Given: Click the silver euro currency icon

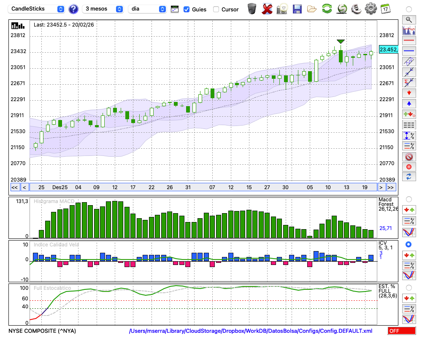Looking at the screenshot, I should (356, 9).
